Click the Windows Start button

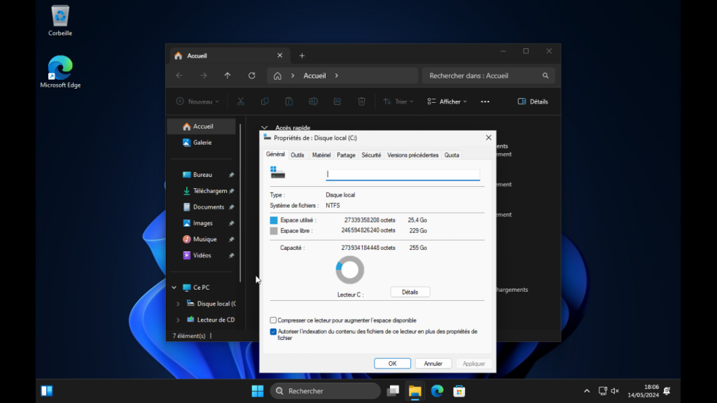point(258,390)
